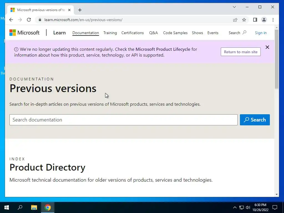This screenshot has width=284, height=213.
Task: Open the notification center icon
Action: tap(275, 207)
